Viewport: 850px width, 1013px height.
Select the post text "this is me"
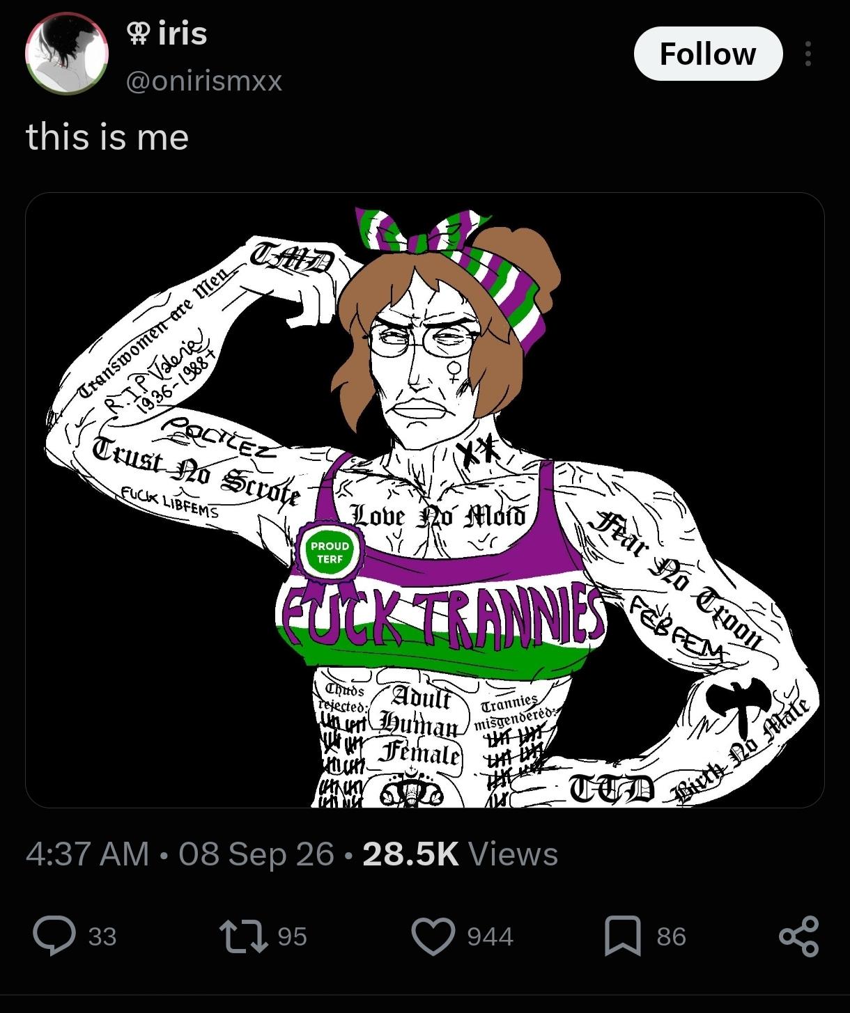click(107, 136)
